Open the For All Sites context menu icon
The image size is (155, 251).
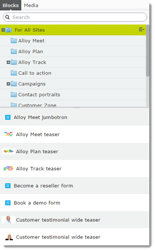click(142, 30)
